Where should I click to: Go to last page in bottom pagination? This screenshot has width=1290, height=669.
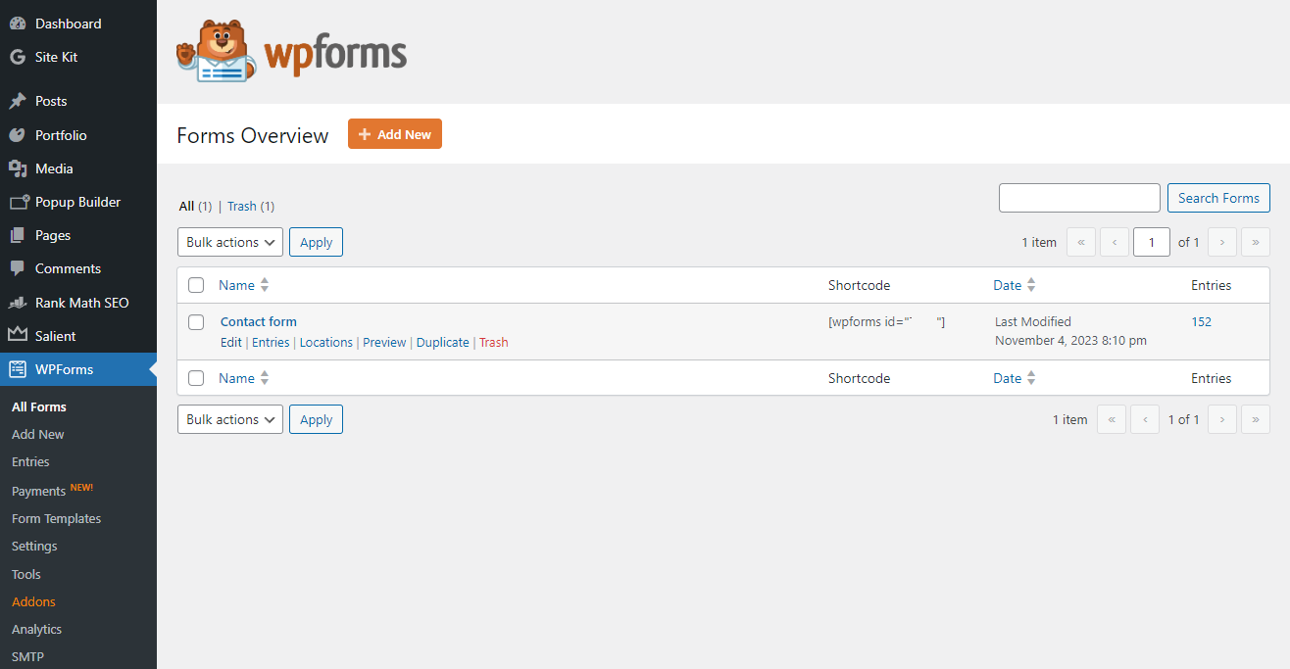[x=1256, y=419]
